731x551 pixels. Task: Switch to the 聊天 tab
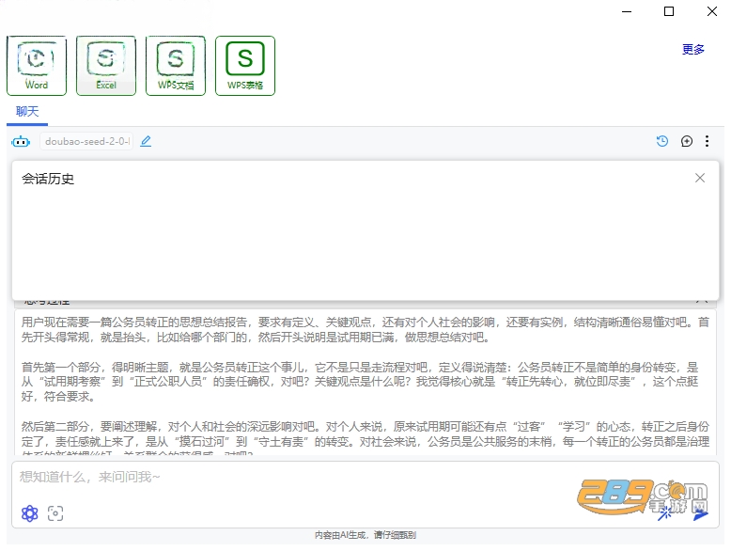coord(27,112)
